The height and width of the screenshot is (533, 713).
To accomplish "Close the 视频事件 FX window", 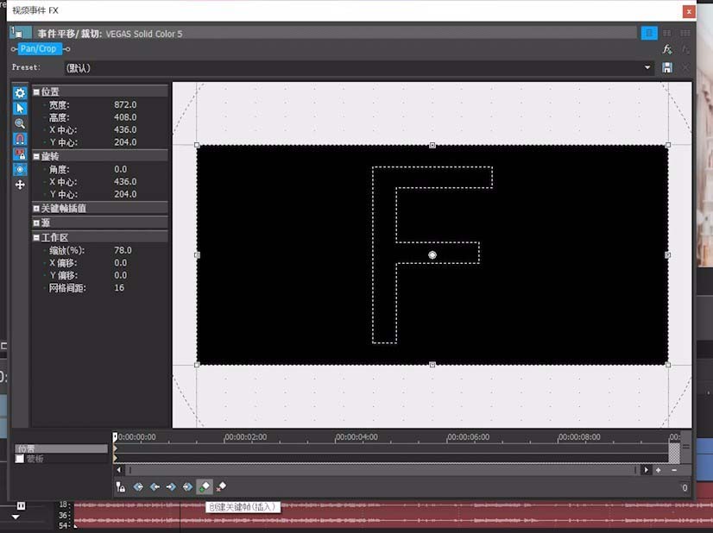I will (689, 11).
